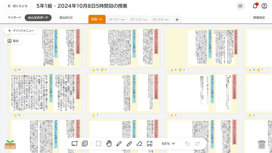Click thumbs-up reaction showing 4
This screenshot has width=272, height=153.
point(174,115)
